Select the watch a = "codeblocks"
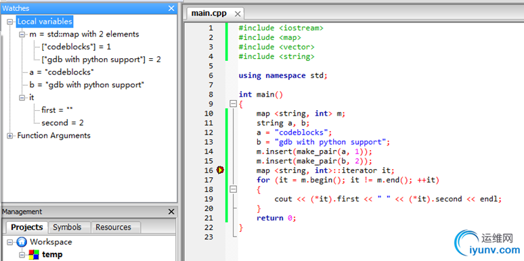 pos(62,72)
